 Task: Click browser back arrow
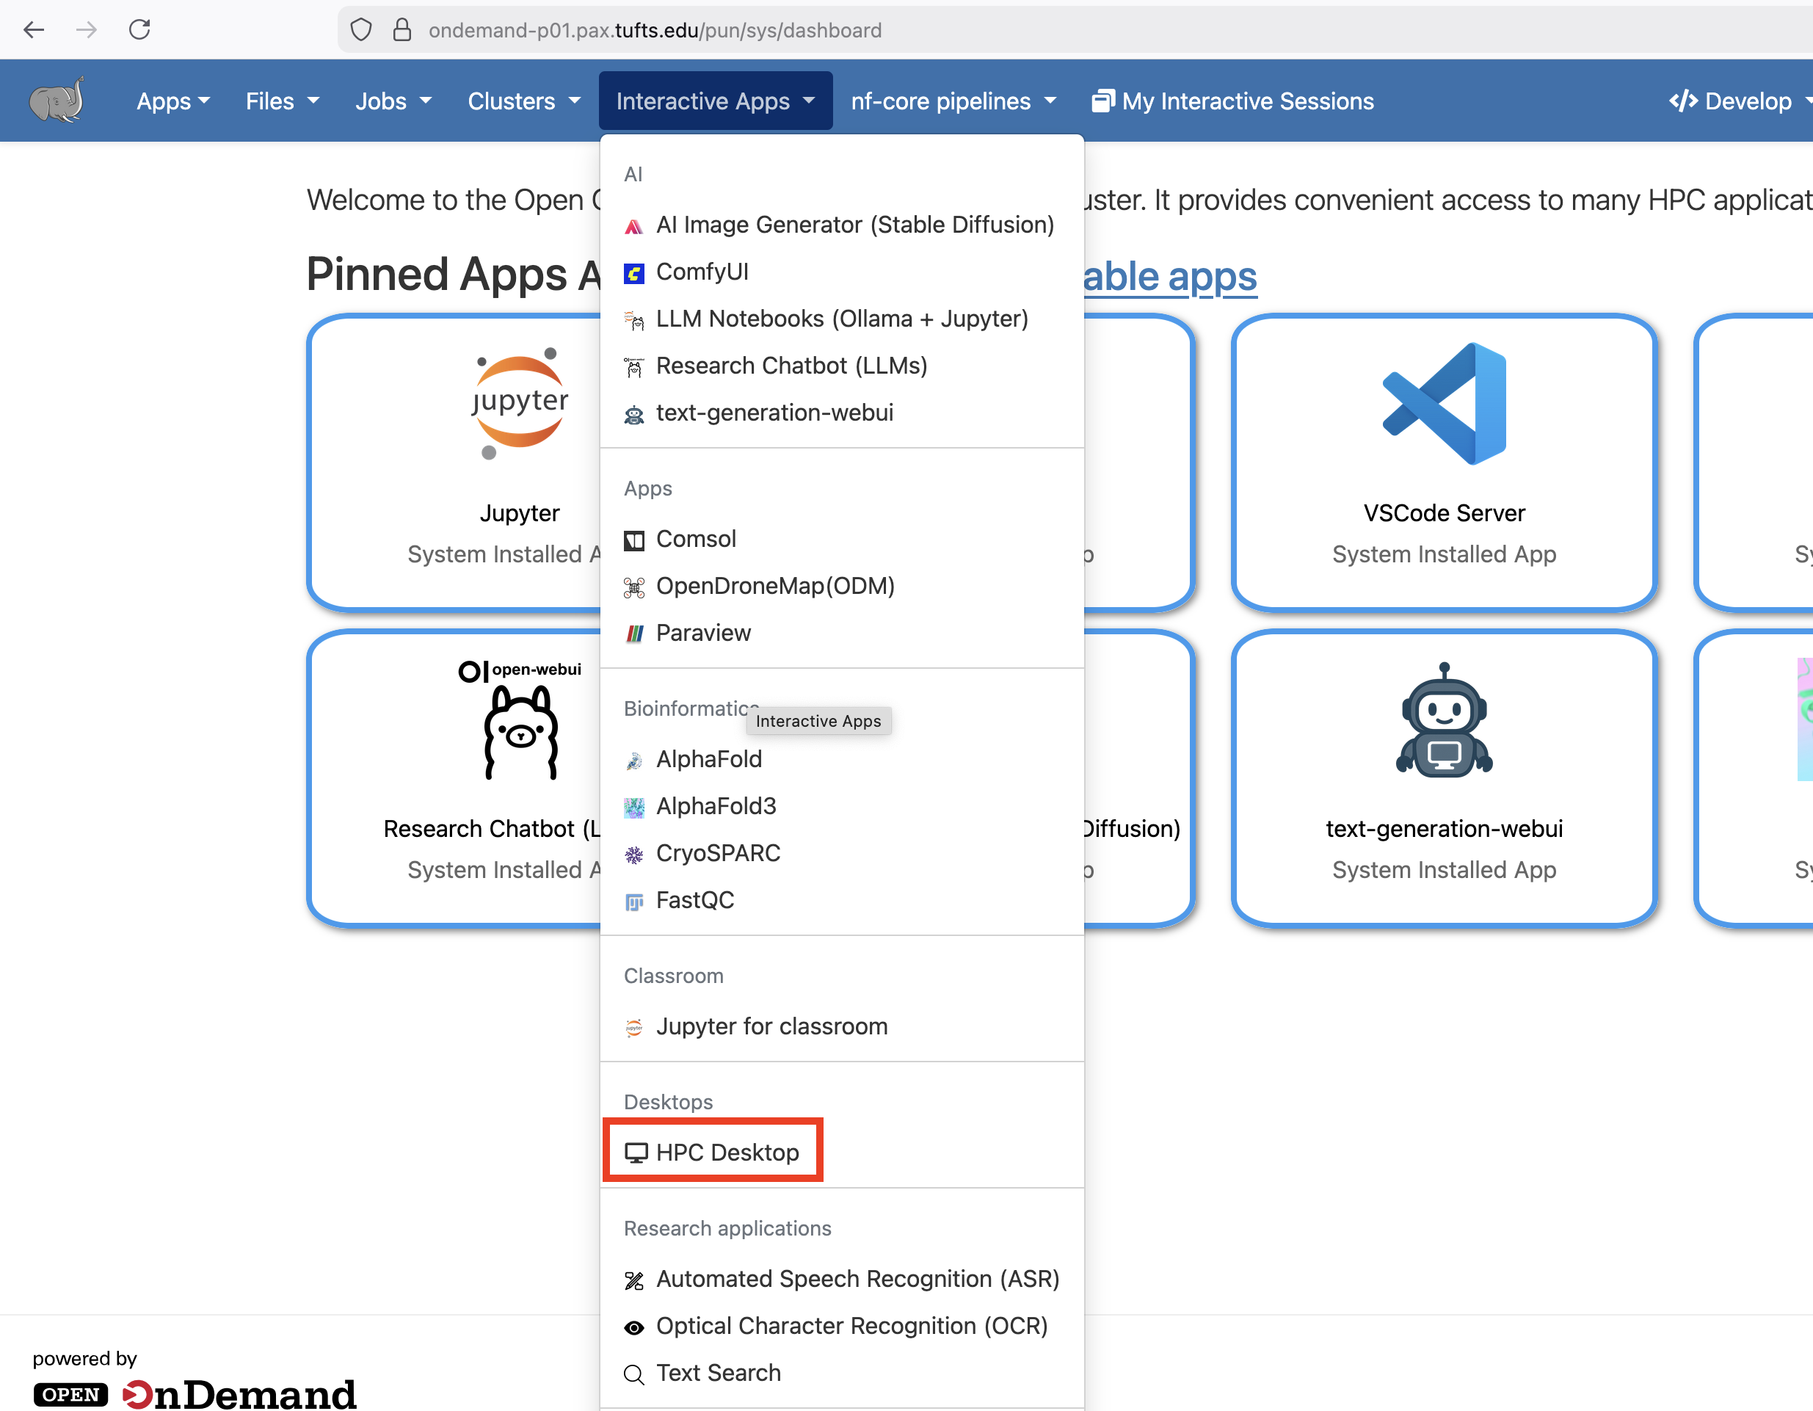click(34, 30)
